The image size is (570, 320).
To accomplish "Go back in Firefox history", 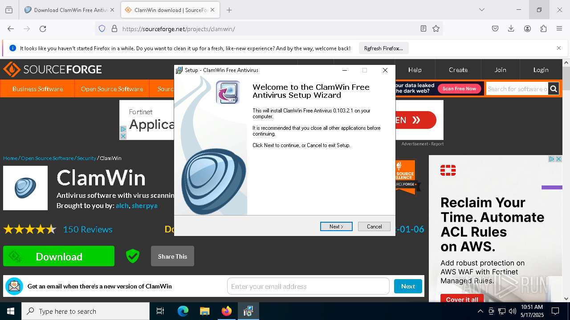I will [11, 28].
